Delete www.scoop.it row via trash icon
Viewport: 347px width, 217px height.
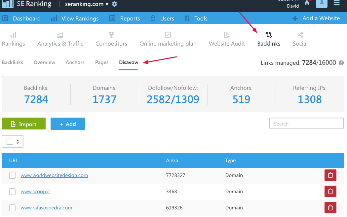330,191
